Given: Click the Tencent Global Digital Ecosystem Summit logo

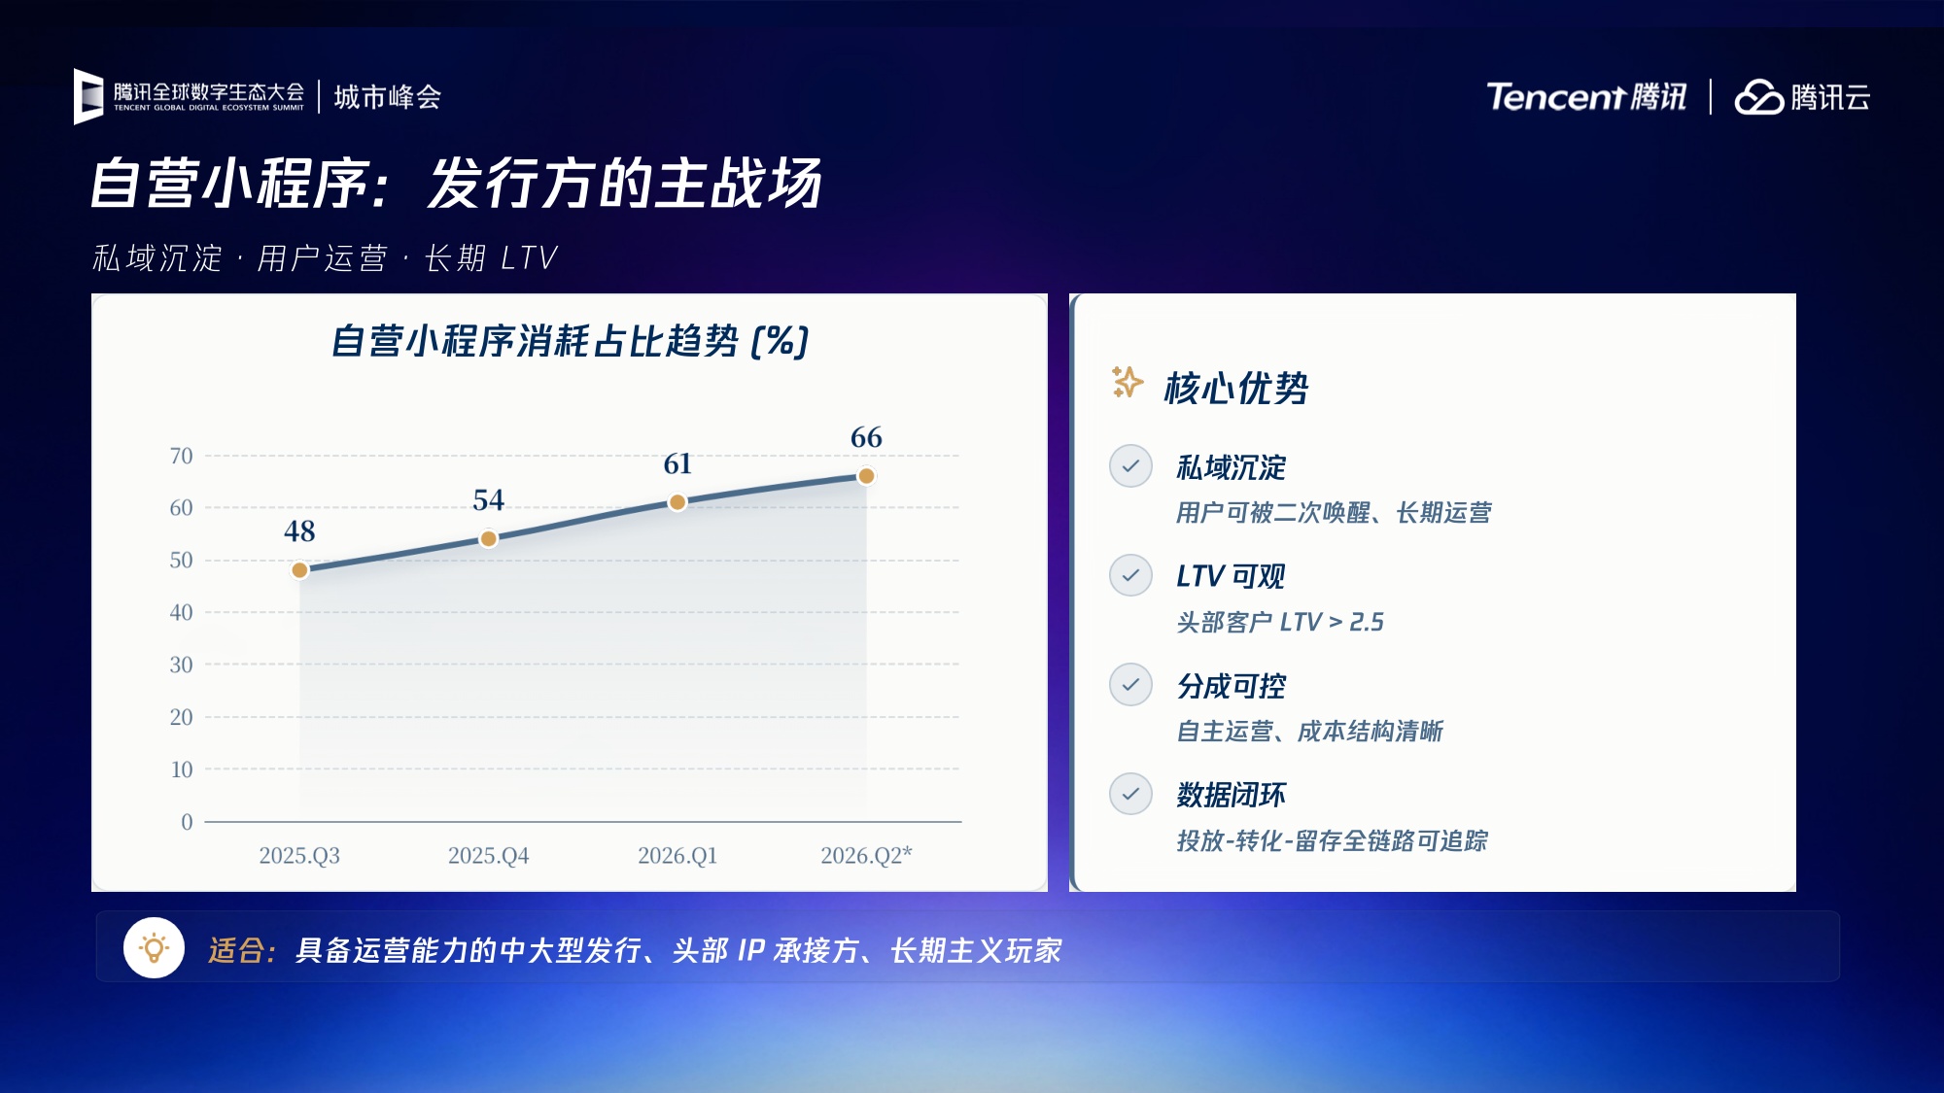Looking at the screenshot, I should click(190, 96).
